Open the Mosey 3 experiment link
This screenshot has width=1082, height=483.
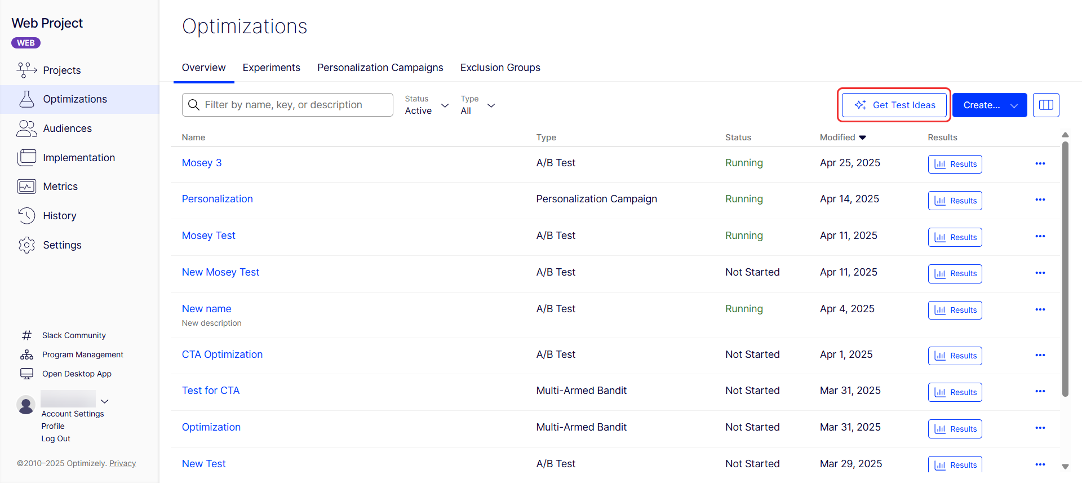[202, 163]
